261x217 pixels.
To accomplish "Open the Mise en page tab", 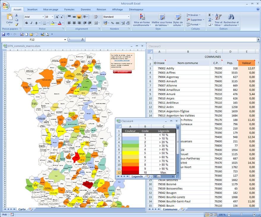I will 51,10.
